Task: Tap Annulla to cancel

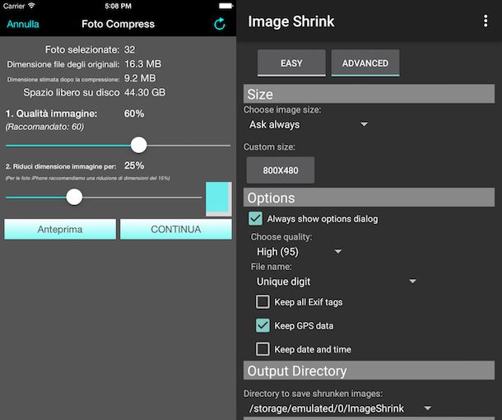Action: pos(23,24)
